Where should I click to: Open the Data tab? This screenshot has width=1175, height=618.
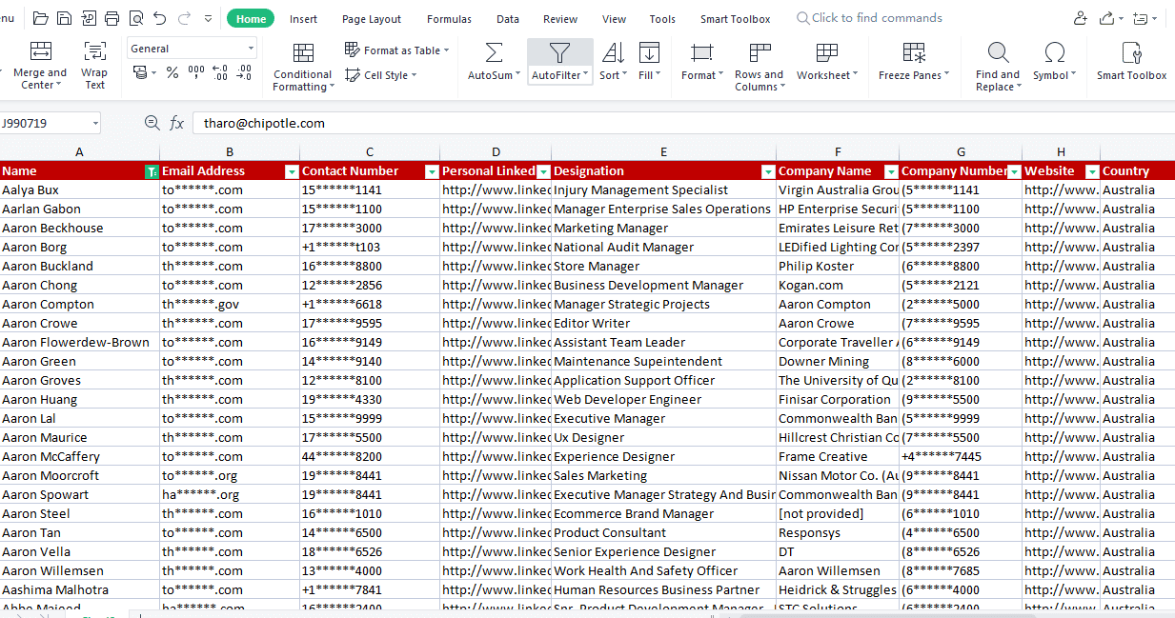508,19
